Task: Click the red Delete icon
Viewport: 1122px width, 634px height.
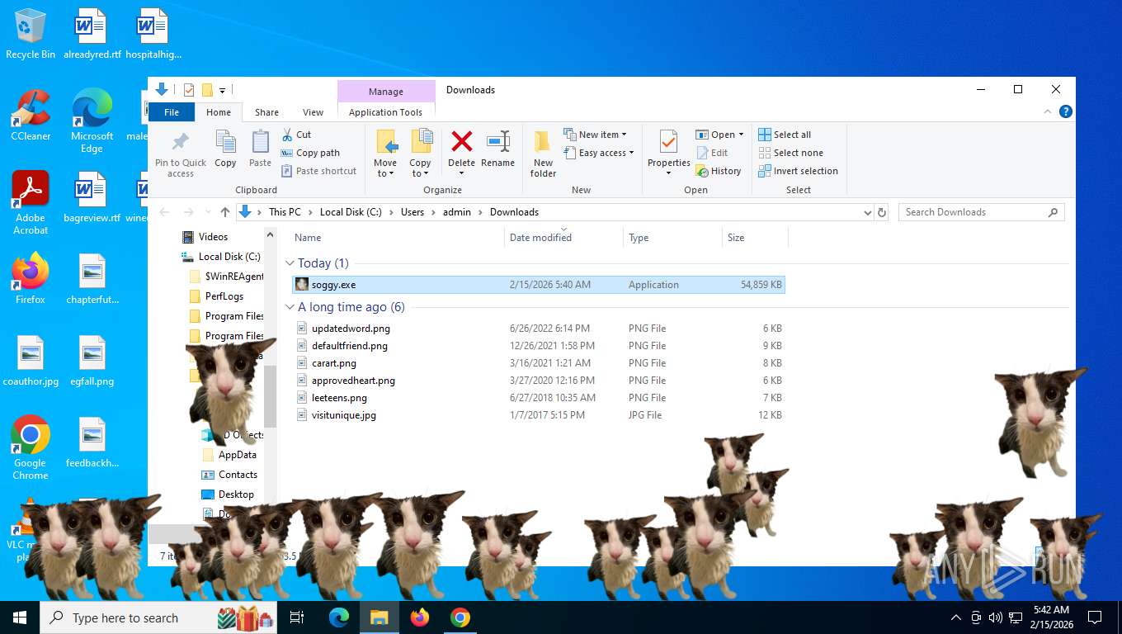Action: 462,142
